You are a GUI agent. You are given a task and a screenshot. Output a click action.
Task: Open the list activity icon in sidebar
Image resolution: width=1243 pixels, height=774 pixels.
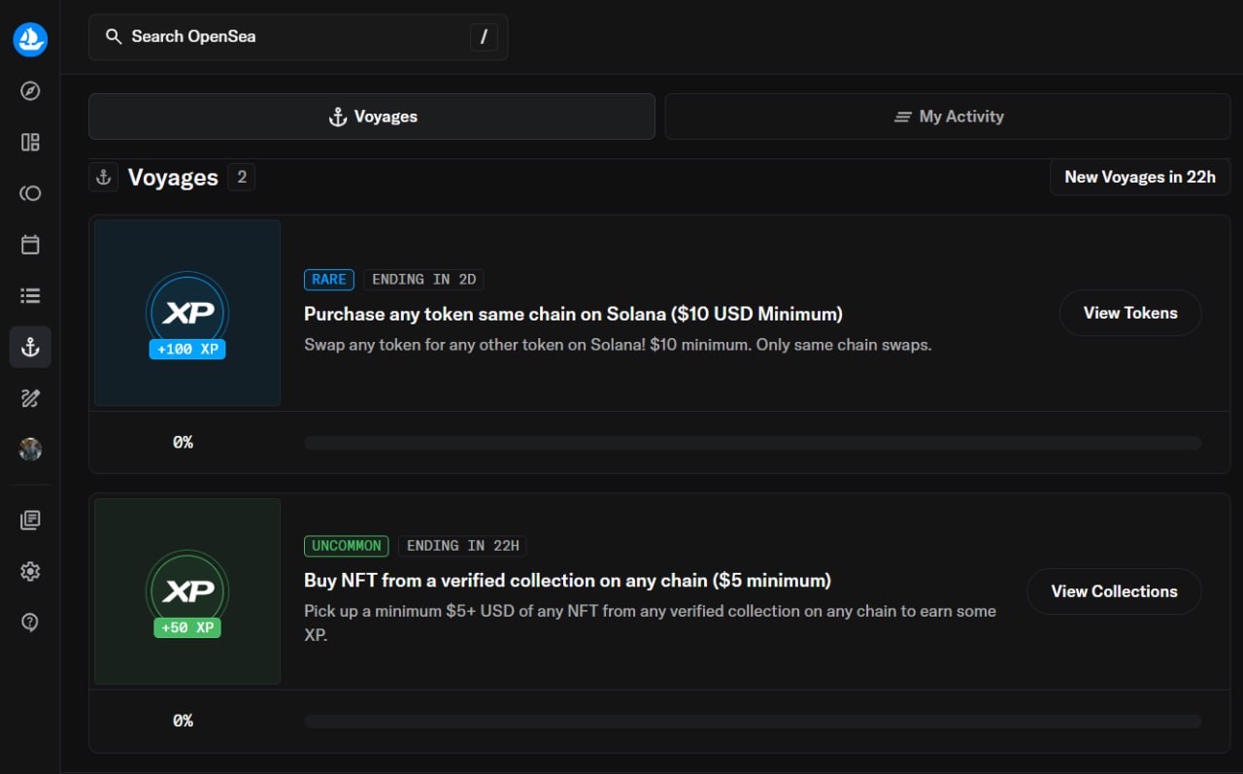[30, 295]
